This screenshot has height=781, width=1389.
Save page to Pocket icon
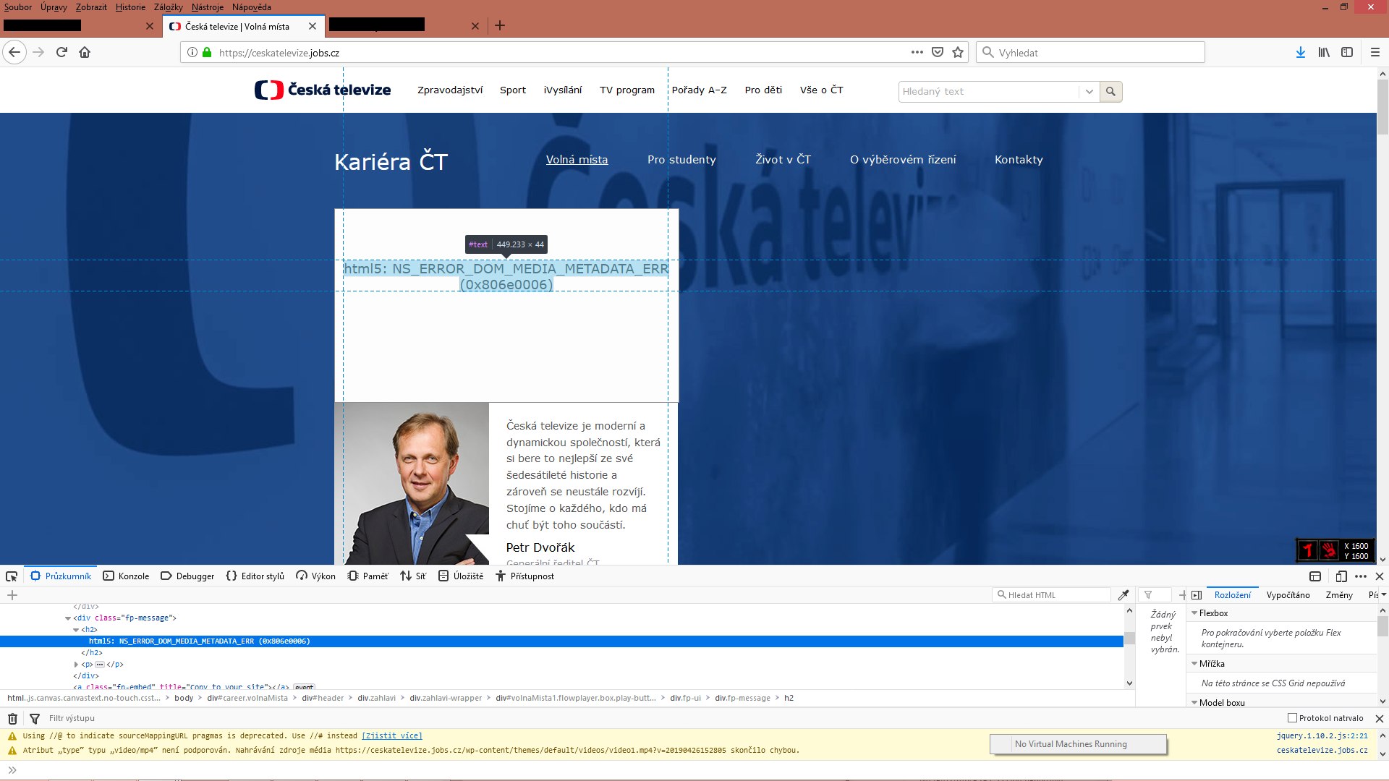pos(938,52)
